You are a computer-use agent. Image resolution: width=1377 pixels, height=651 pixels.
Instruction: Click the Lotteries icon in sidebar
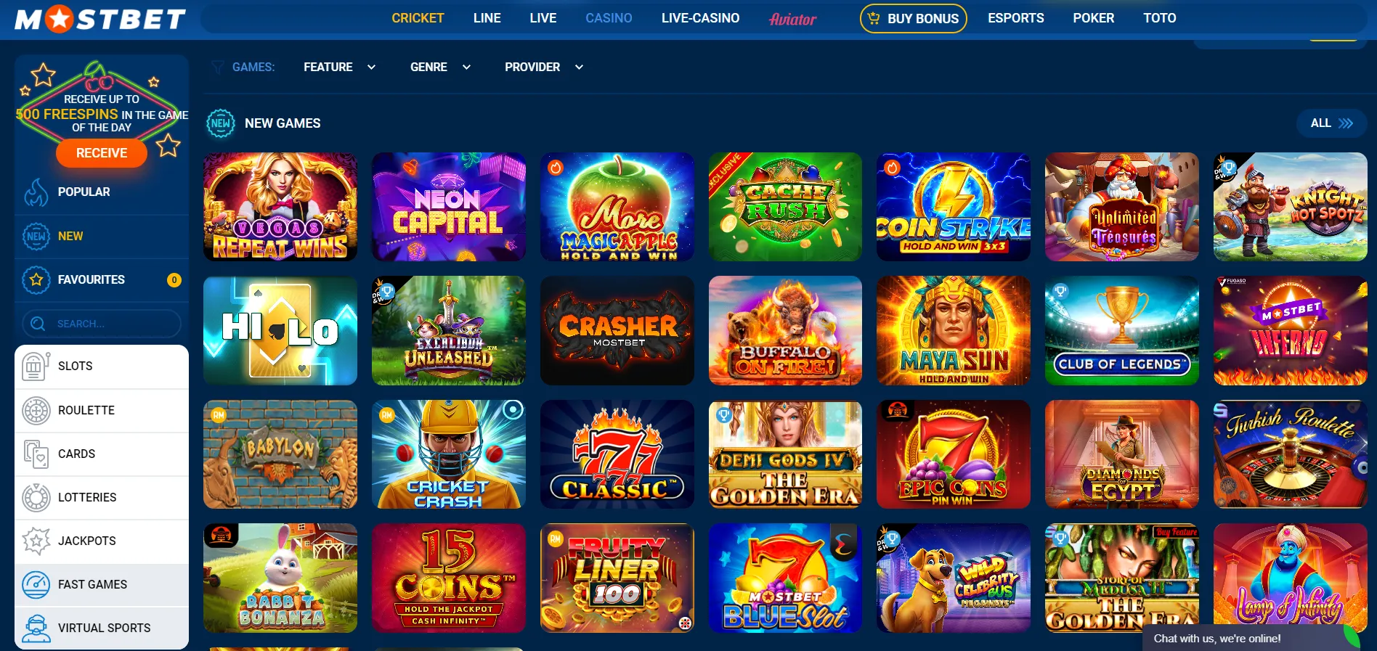tap(36, 497)
